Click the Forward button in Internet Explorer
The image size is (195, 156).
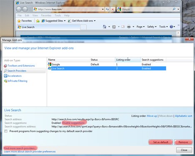tap(25, 9)
